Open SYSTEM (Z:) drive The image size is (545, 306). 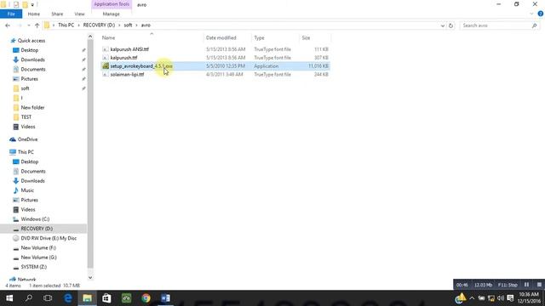point(34,267)
